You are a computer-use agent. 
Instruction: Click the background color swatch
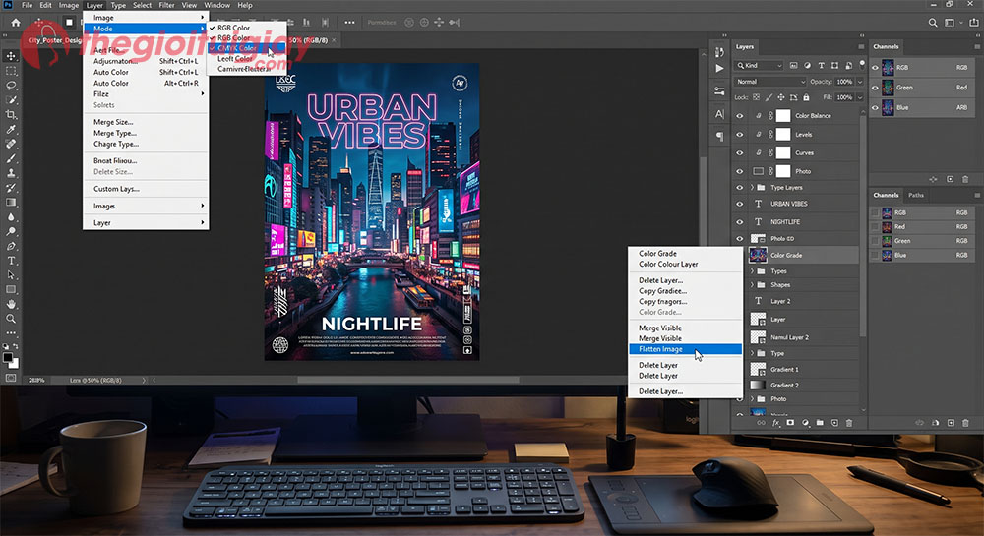click(x=14, y=363)
